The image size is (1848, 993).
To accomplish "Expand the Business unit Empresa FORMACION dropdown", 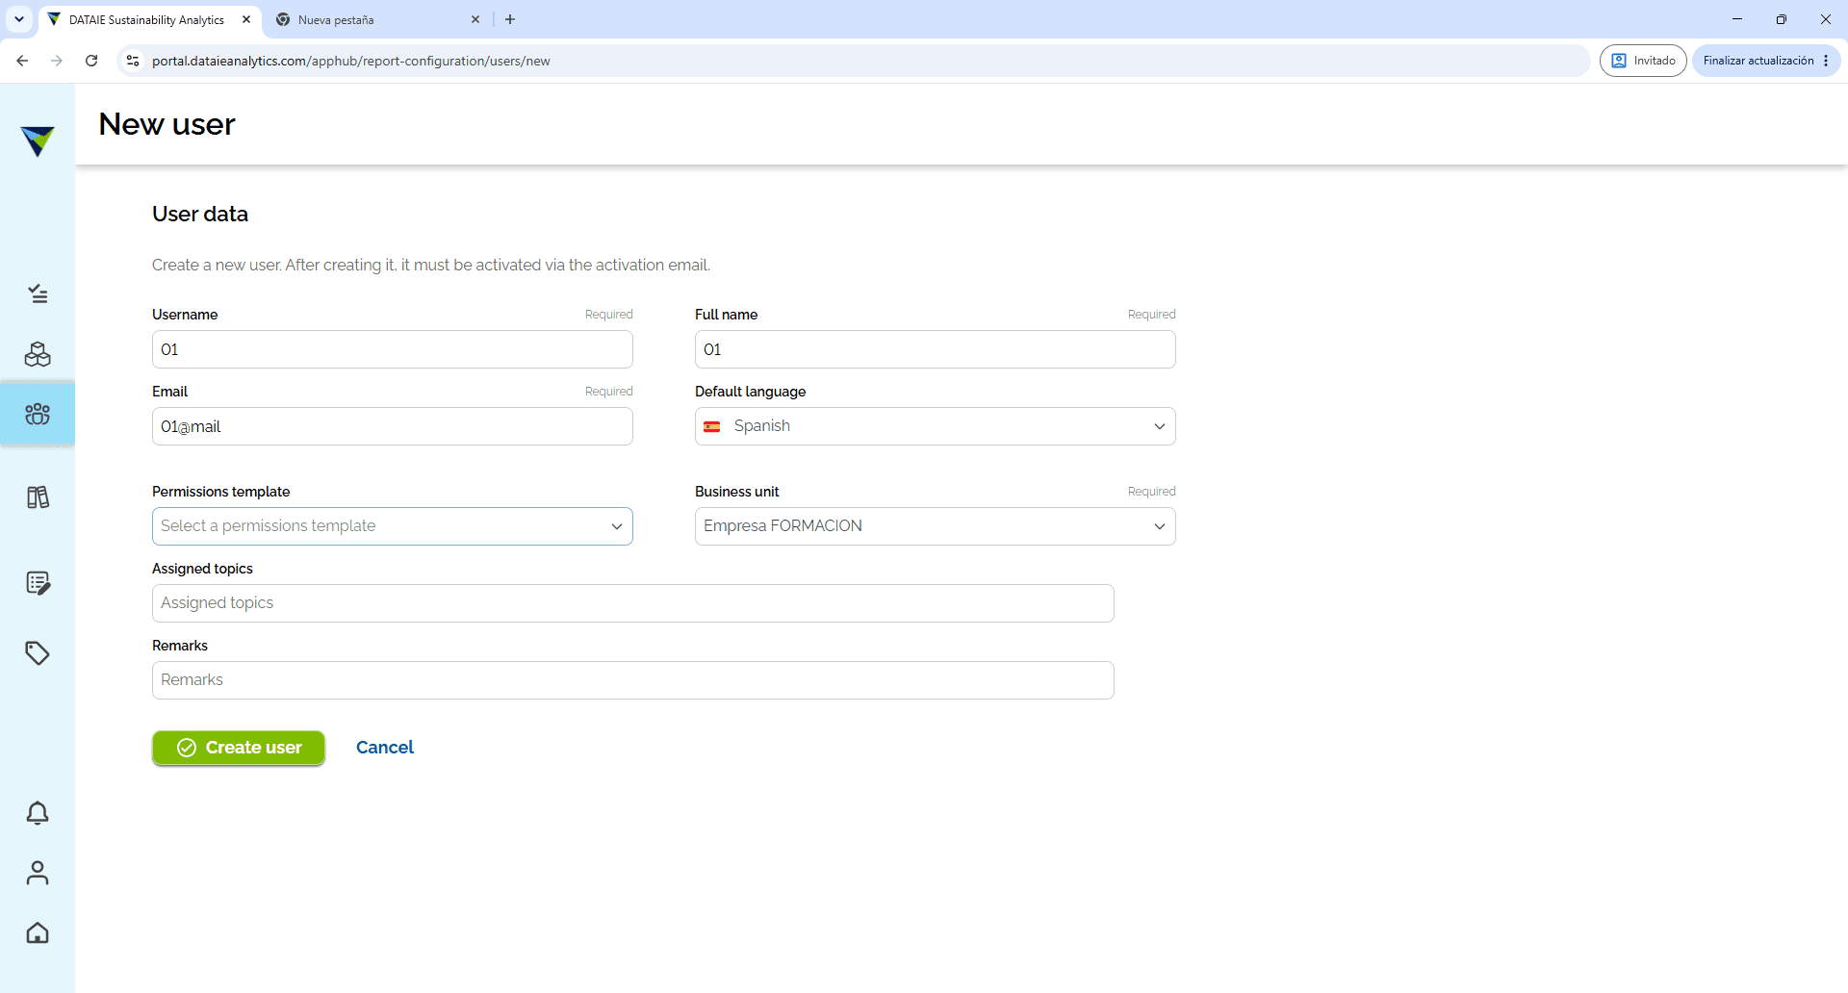I will [935, 526].
